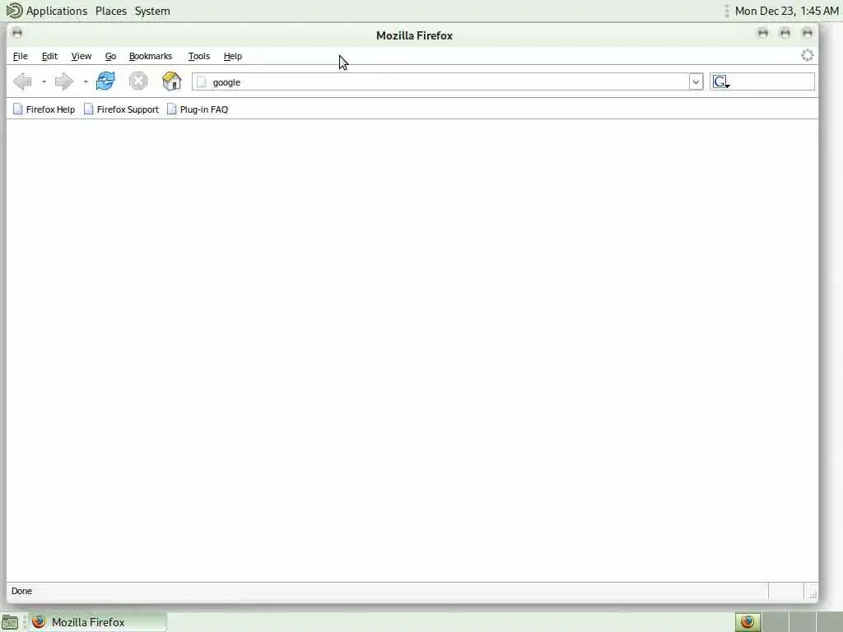Open the View menu
The height and width of the screenshot is (632, 843).
82,56
